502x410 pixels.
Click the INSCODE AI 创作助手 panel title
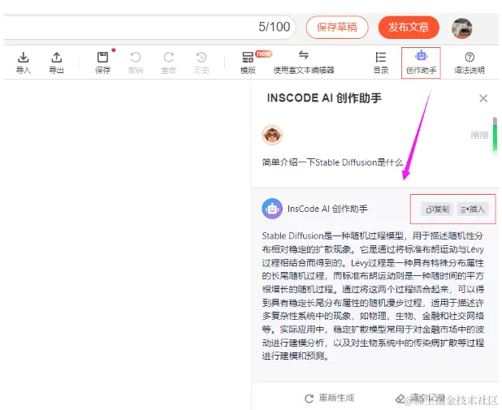click(324, 98)
